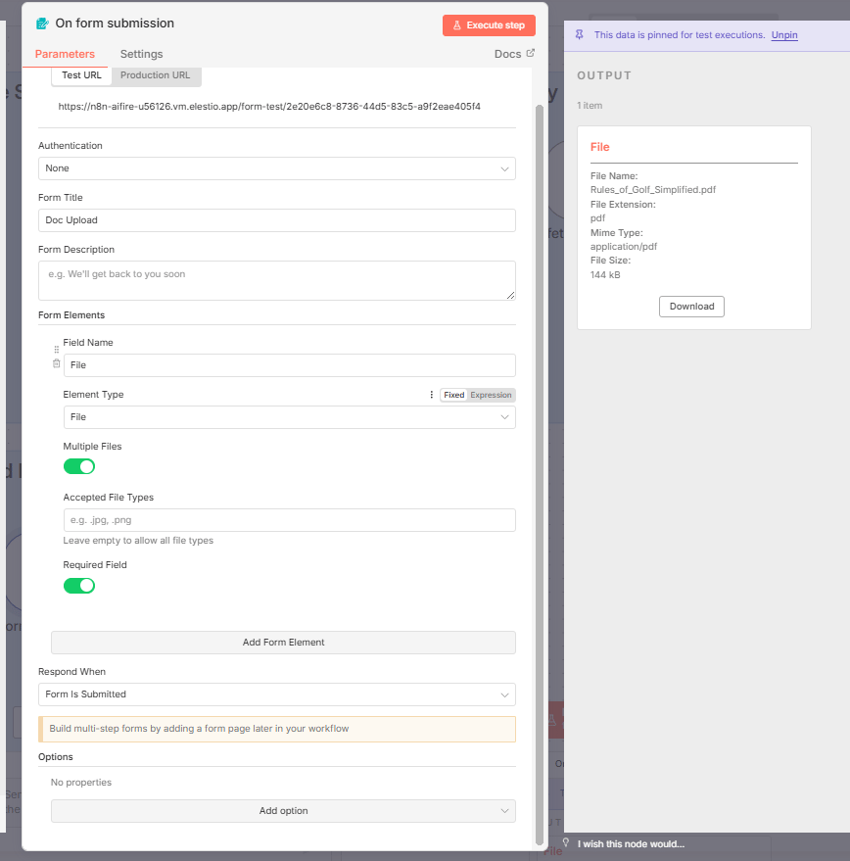Click the parameters panel vertical scrollbar
Viewport: 850px width, 861px height.
(x=540, y=475)
